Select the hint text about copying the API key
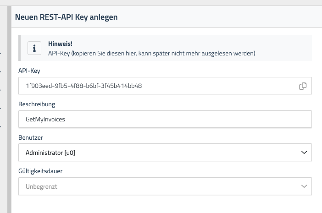Viewport: 322px width, 213px height. (151, 53)
